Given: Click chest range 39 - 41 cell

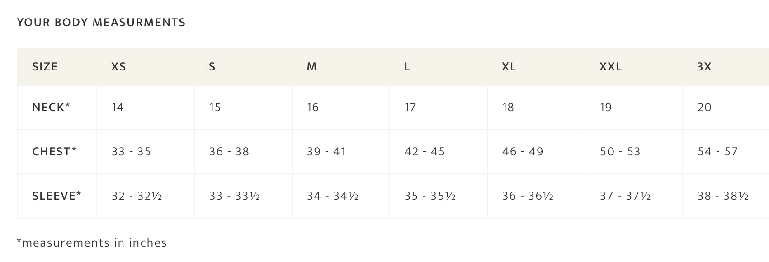Looking at the screenshot, I should pos(326,151).
